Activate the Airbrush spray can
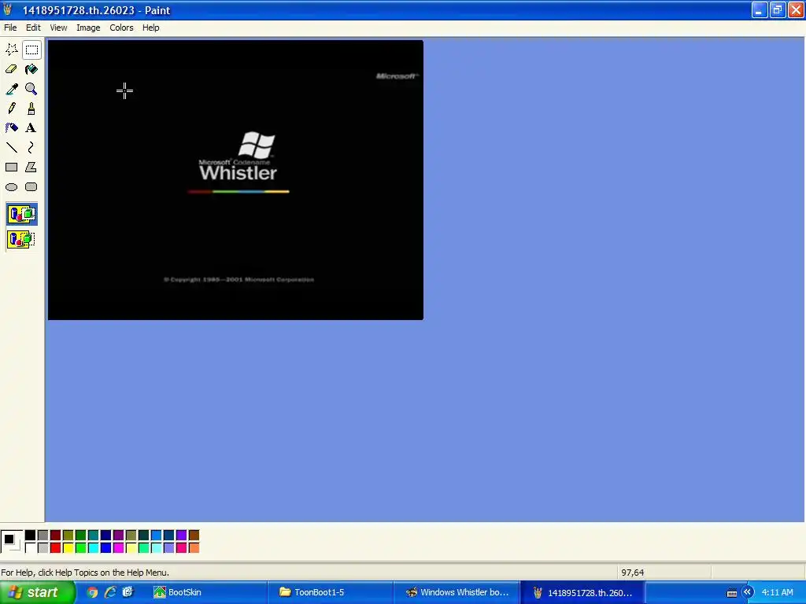 tap(11, 128)
